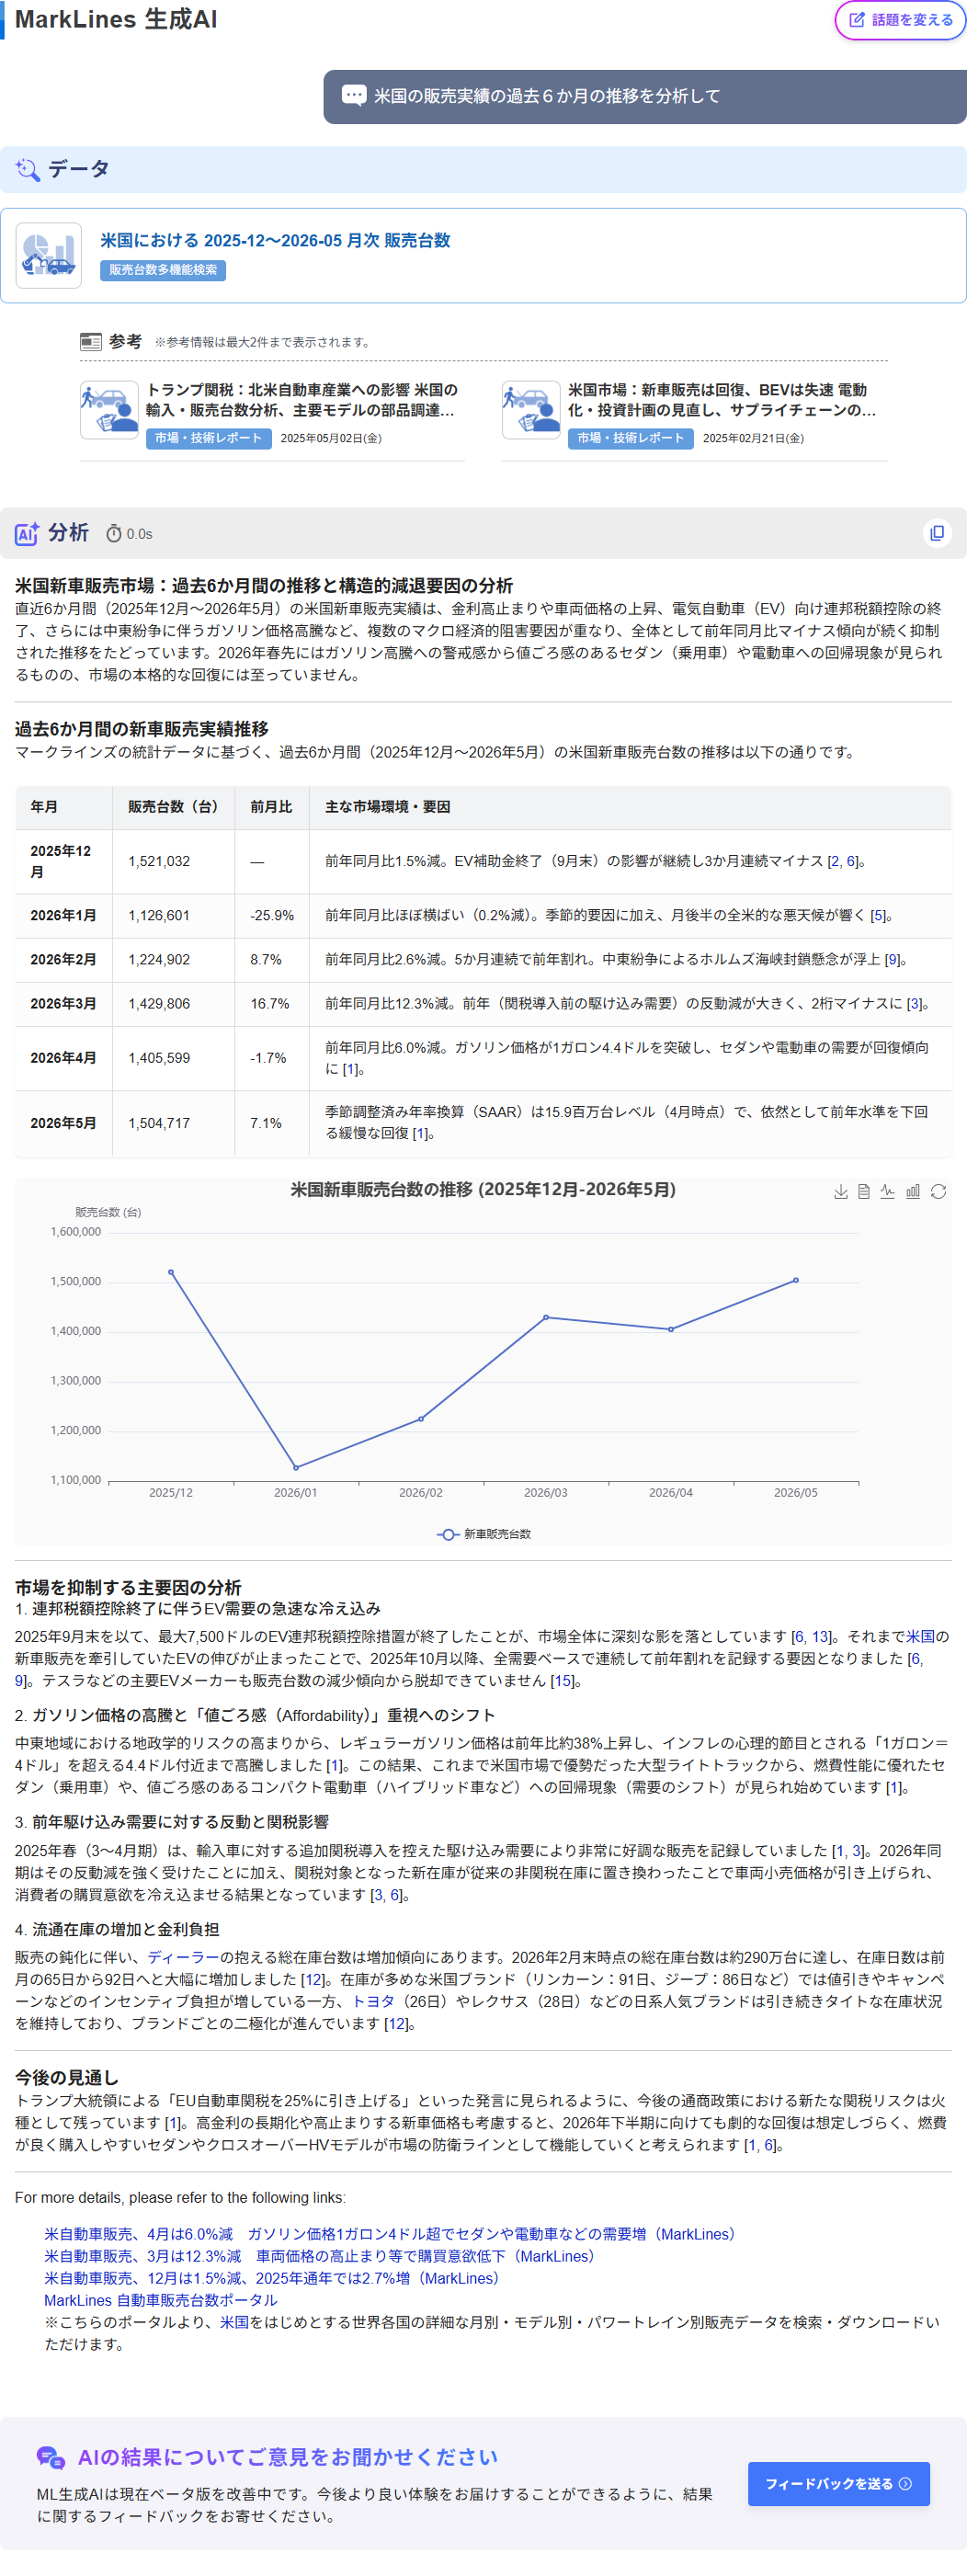The height and width of the screenshot is (2576, 967).
Task: Open the 12月は1.5%減 article link
Action: coord(273,2278)
